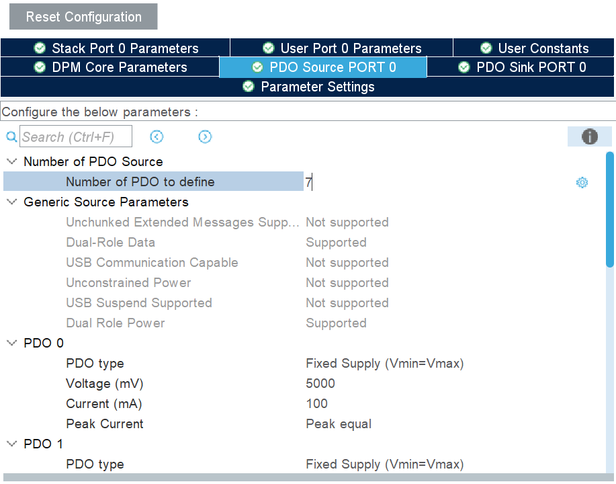Viewport: 616px width, 484px height.
Task: Click the green check icon on Parameter Settings
Action: pos(248,87)
